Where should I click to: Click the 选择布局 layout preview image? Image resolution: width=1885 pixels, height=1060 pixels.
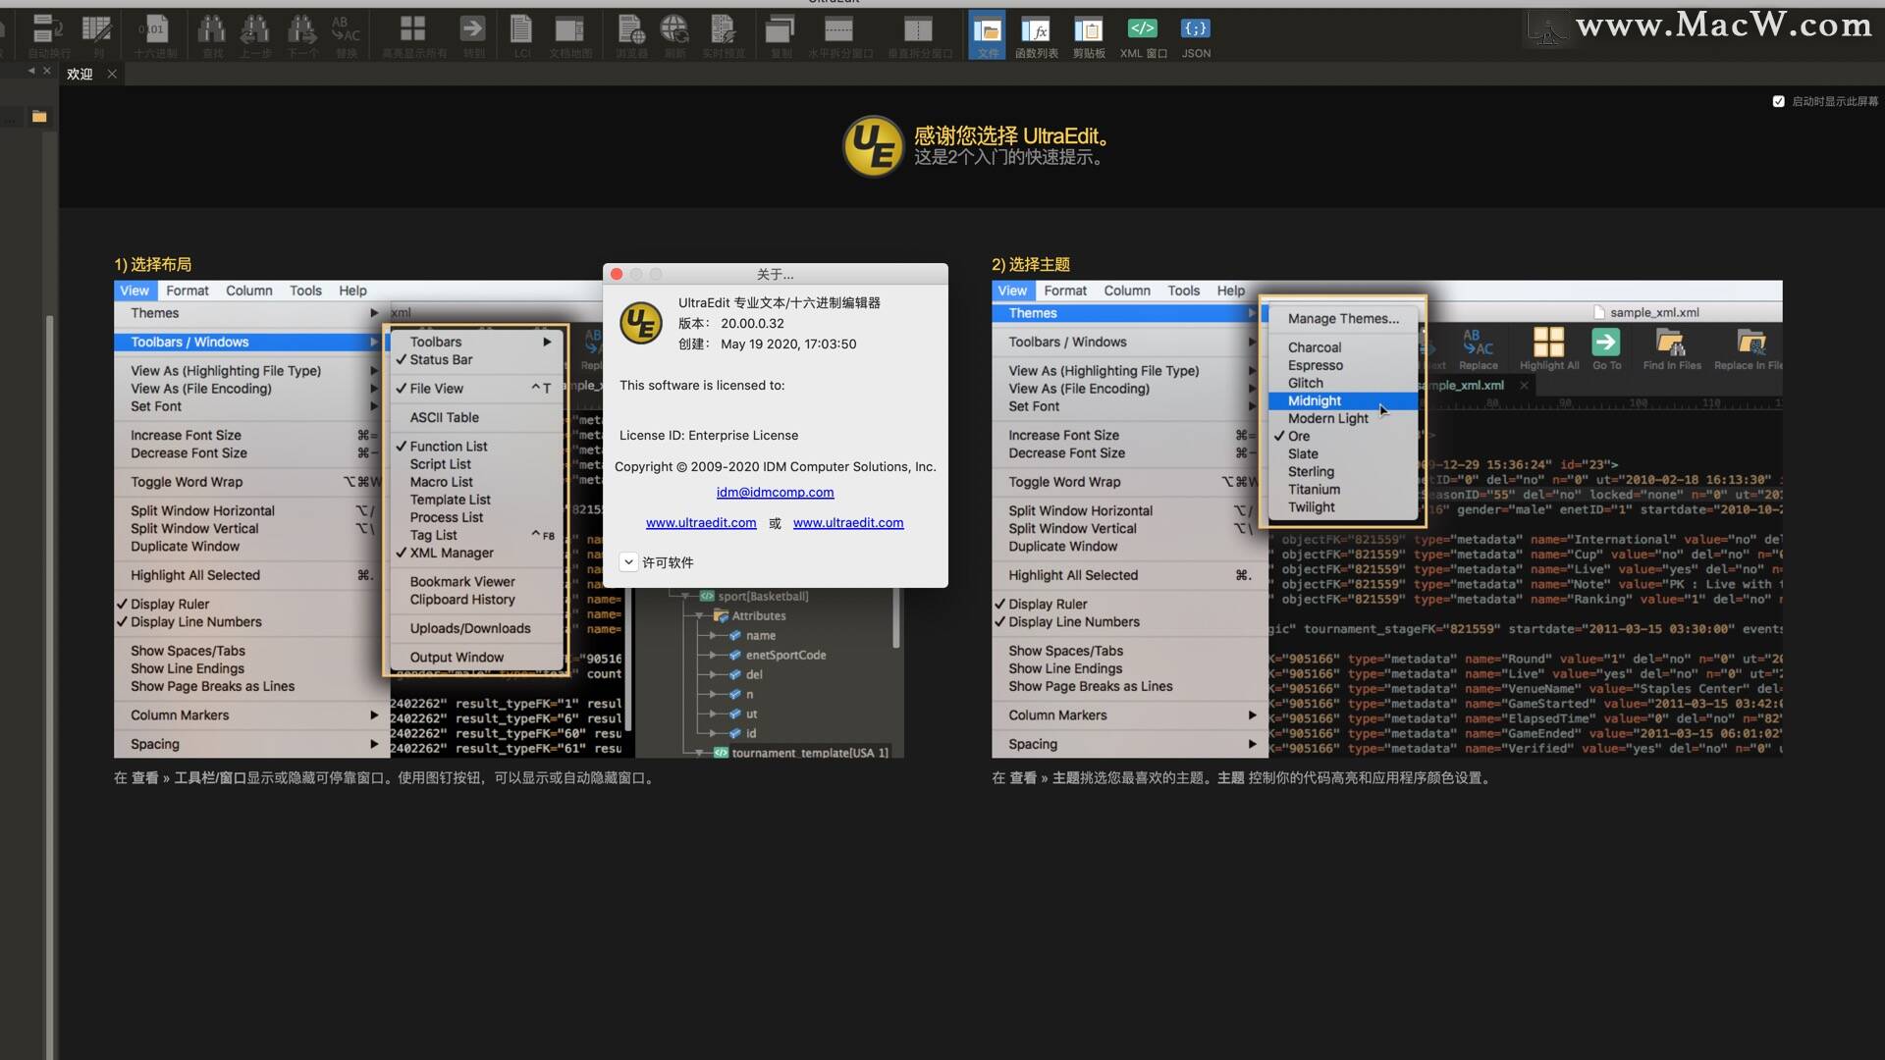click(x=509, y=519)
